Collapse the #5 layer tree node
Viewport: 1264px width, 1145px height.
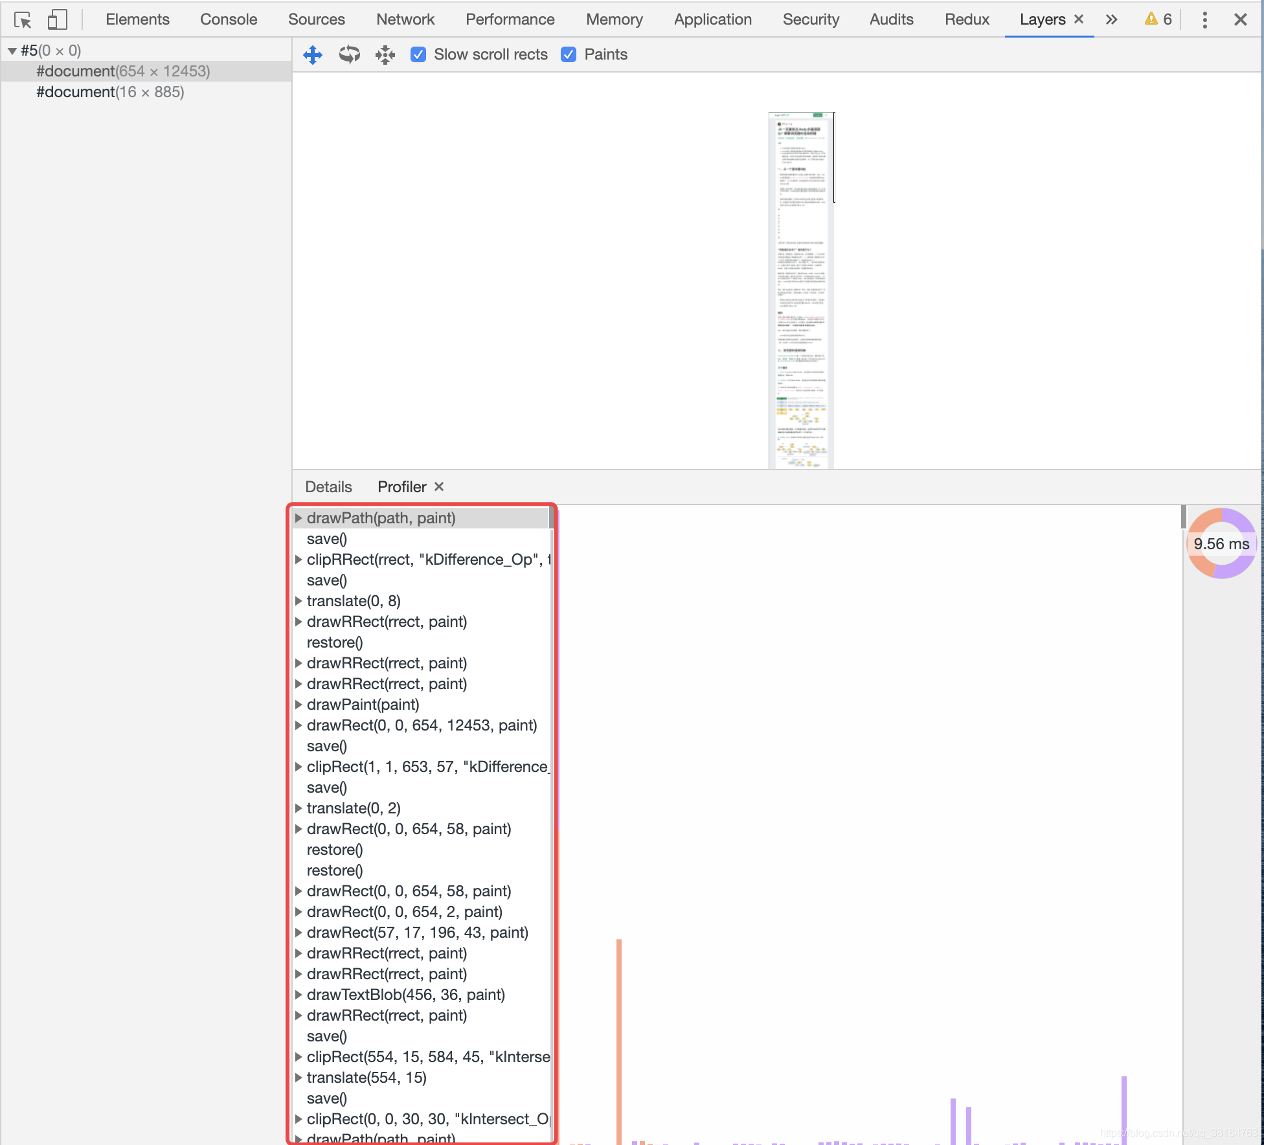click(12, 51)
